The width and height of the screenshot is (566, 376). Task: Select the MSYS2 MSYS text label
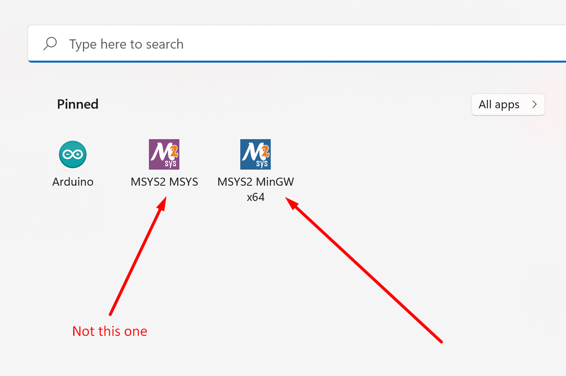(x=164, y=182)
